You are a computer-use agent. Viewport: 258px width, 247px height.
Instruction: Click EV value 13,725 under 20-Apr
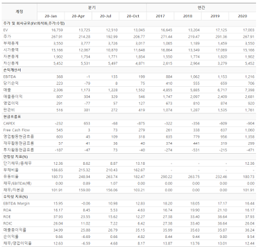pyautogui.click(x=84, y=30)
